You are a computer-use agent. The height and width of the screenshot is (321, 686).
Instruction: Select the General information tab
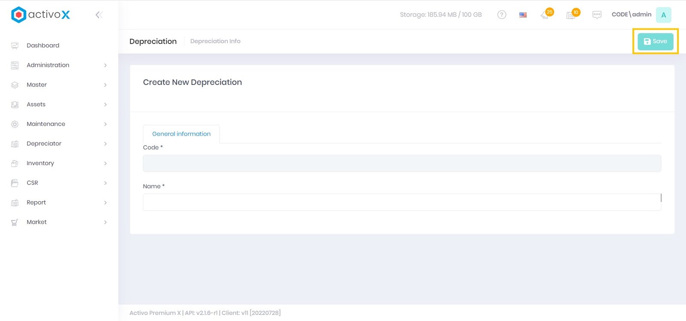(x=181, y=134)
